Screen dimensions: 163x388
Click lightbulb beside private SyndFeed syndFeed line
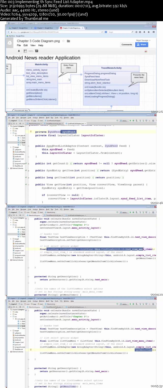[x=31, y=132]
